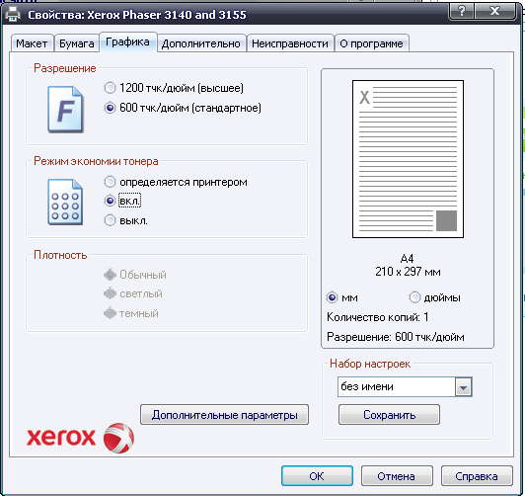Switch to the Бумага tab

pos(77,43)
